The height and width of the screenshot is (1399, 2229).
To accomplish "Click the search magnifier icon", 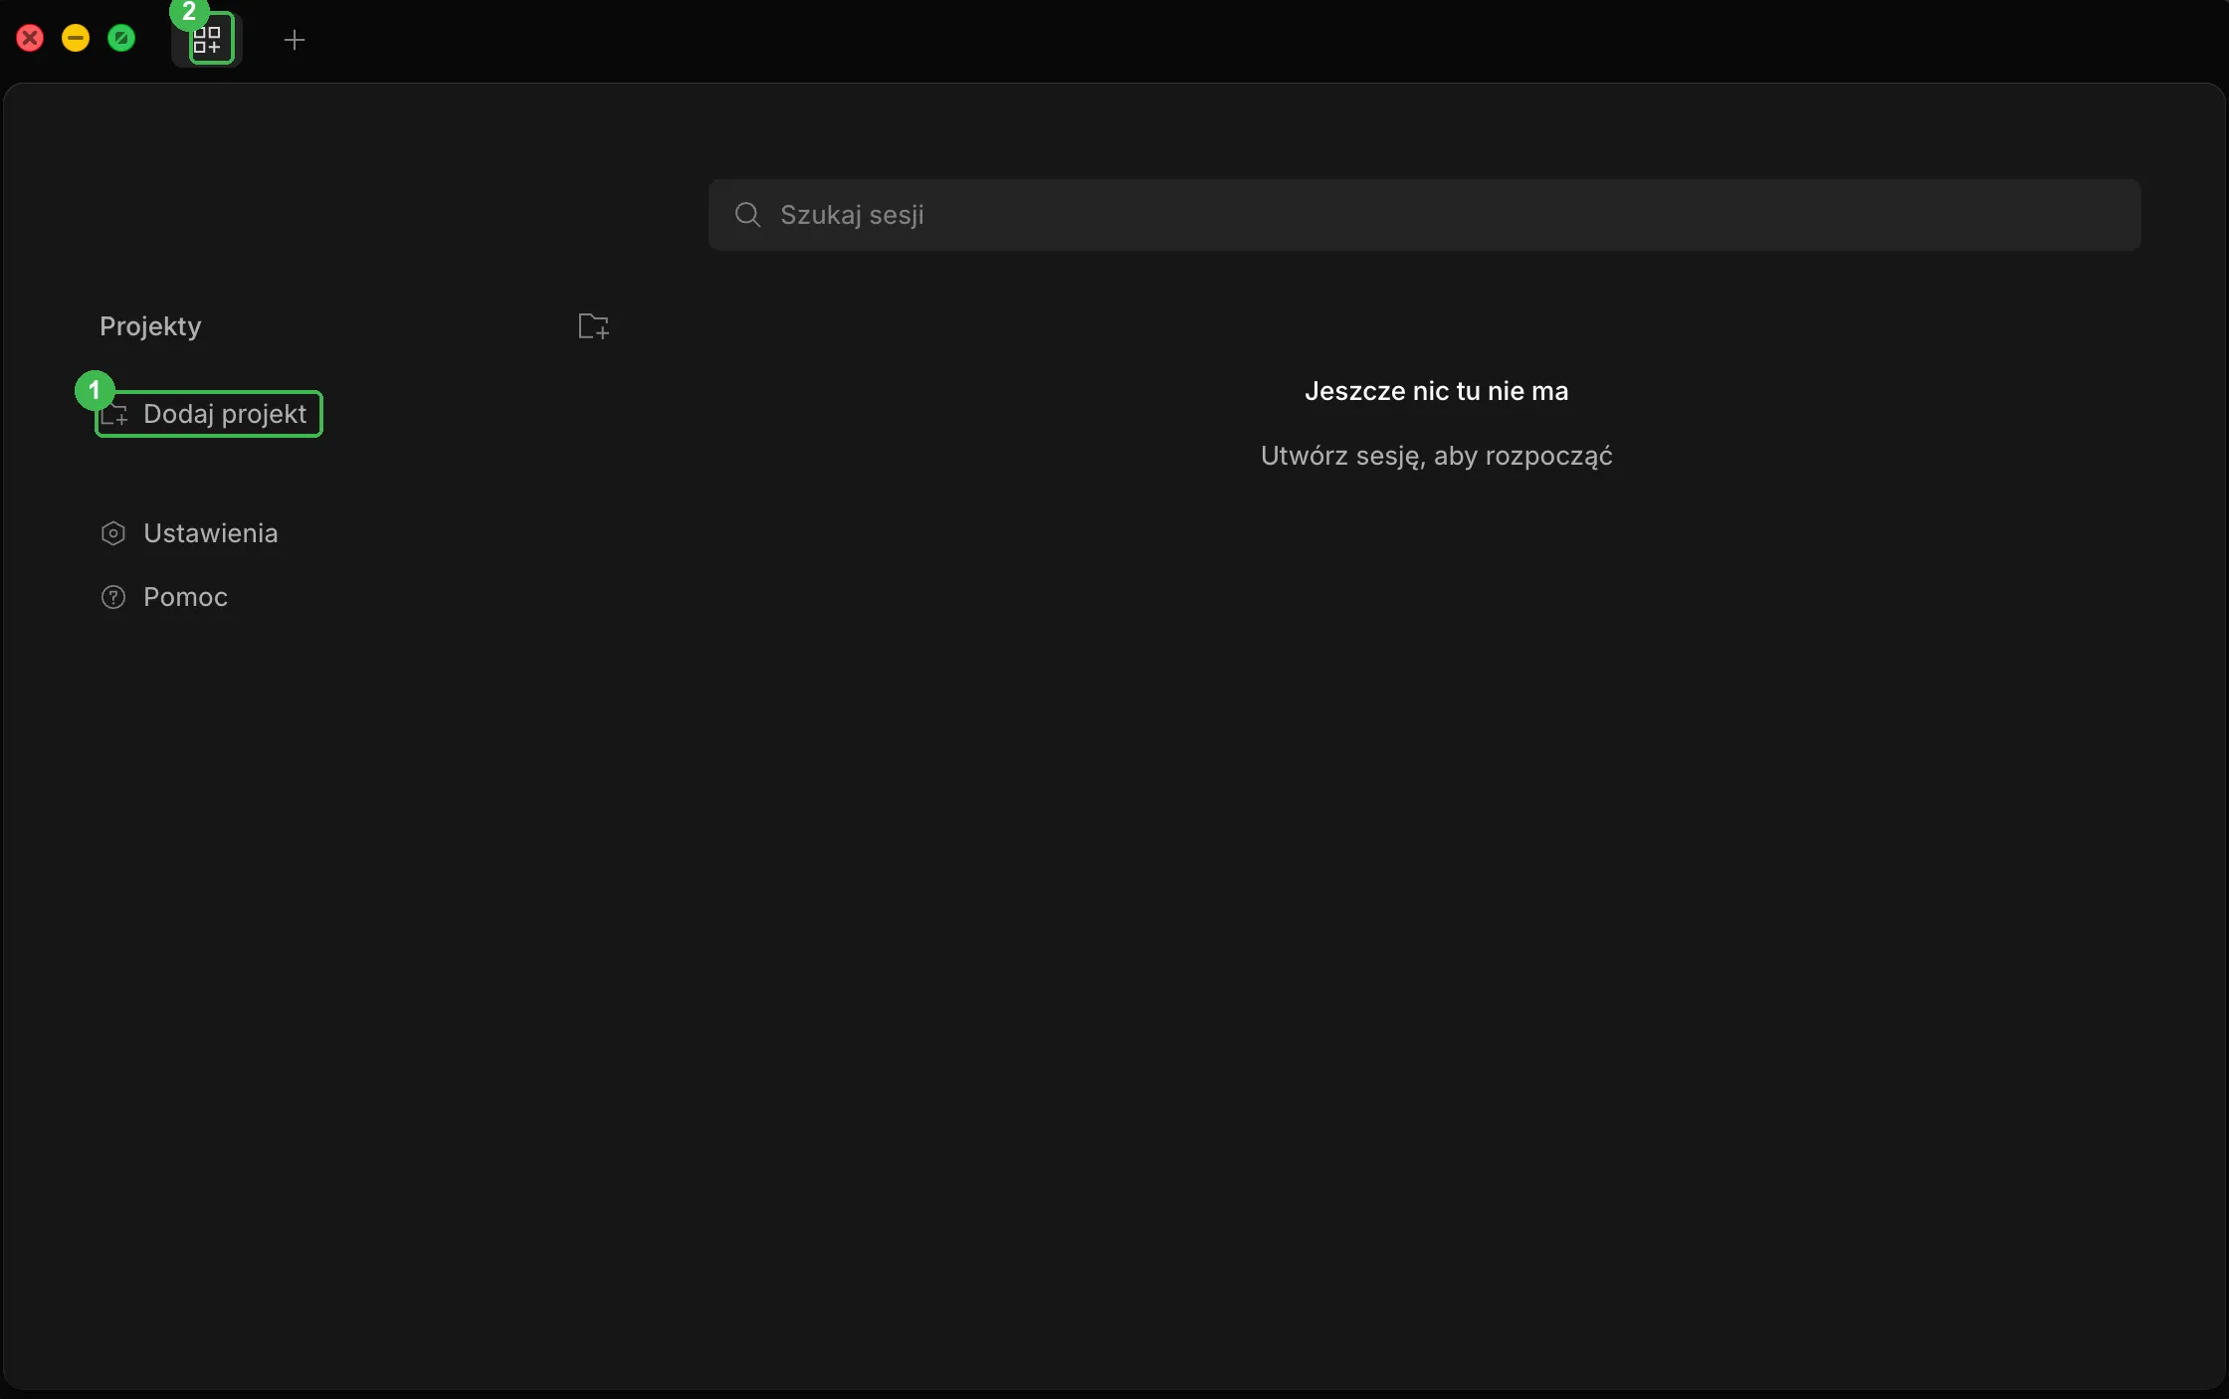I will [748, 215].
